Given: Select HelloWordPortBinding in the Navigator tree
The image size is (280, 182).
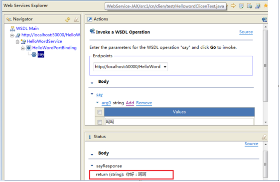Looking at the screenshot, I should [54, 48].
